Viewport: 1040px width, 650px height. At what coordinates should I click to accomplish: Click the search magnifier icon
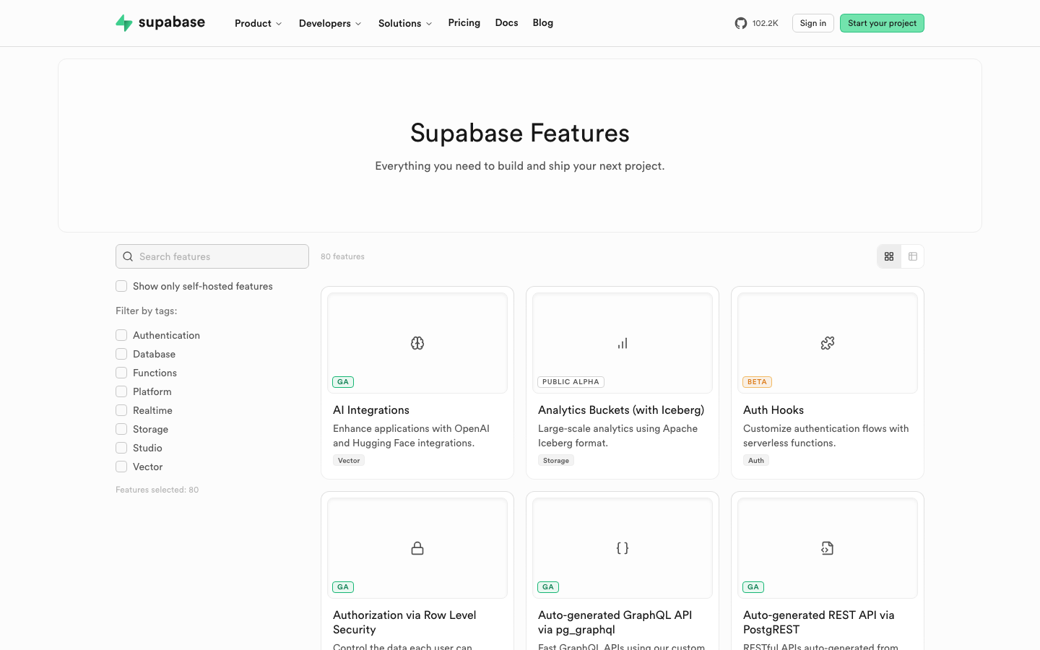[x=128, y=256]
